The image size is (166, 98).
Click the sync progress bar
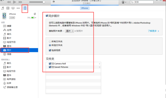point(85,5)
